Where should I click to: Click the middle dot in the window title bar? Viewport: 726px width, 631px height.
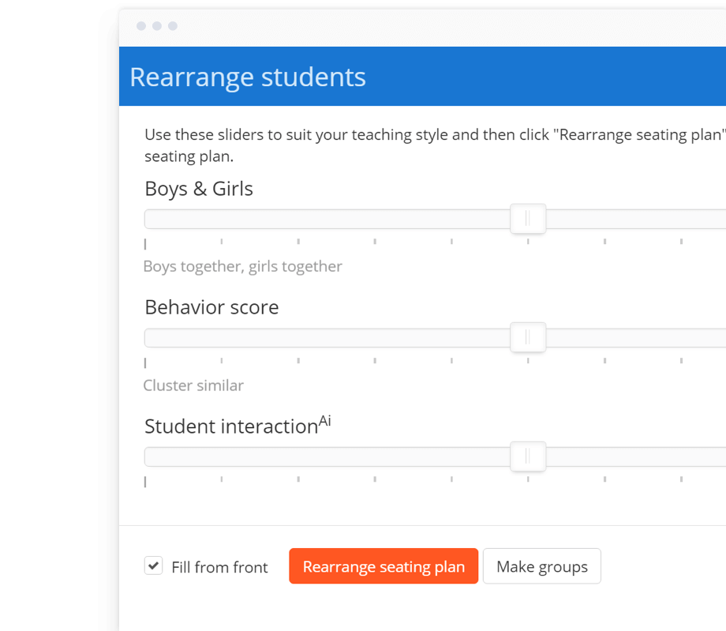click(157, 26)
